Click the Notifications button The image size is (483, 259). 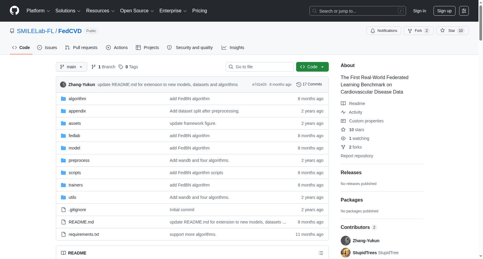[x=384, y=31]
